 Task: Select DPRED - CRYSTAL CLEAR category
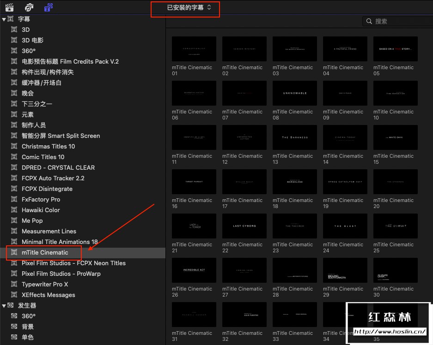coord(58,167)
